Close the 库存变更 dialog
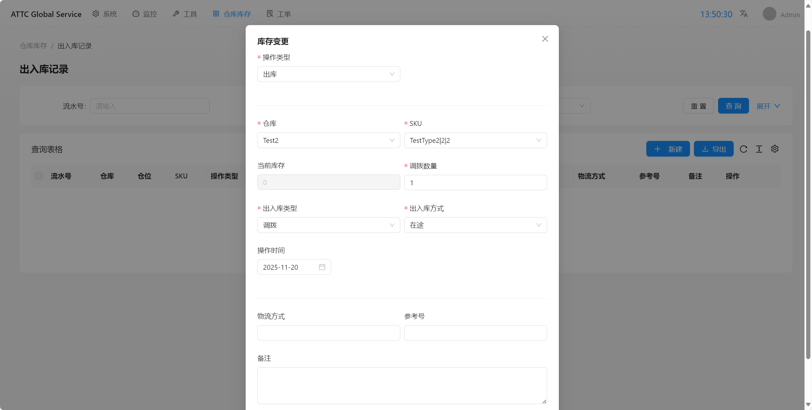Viewport: 812px width, 410px height. click(545, 39)
